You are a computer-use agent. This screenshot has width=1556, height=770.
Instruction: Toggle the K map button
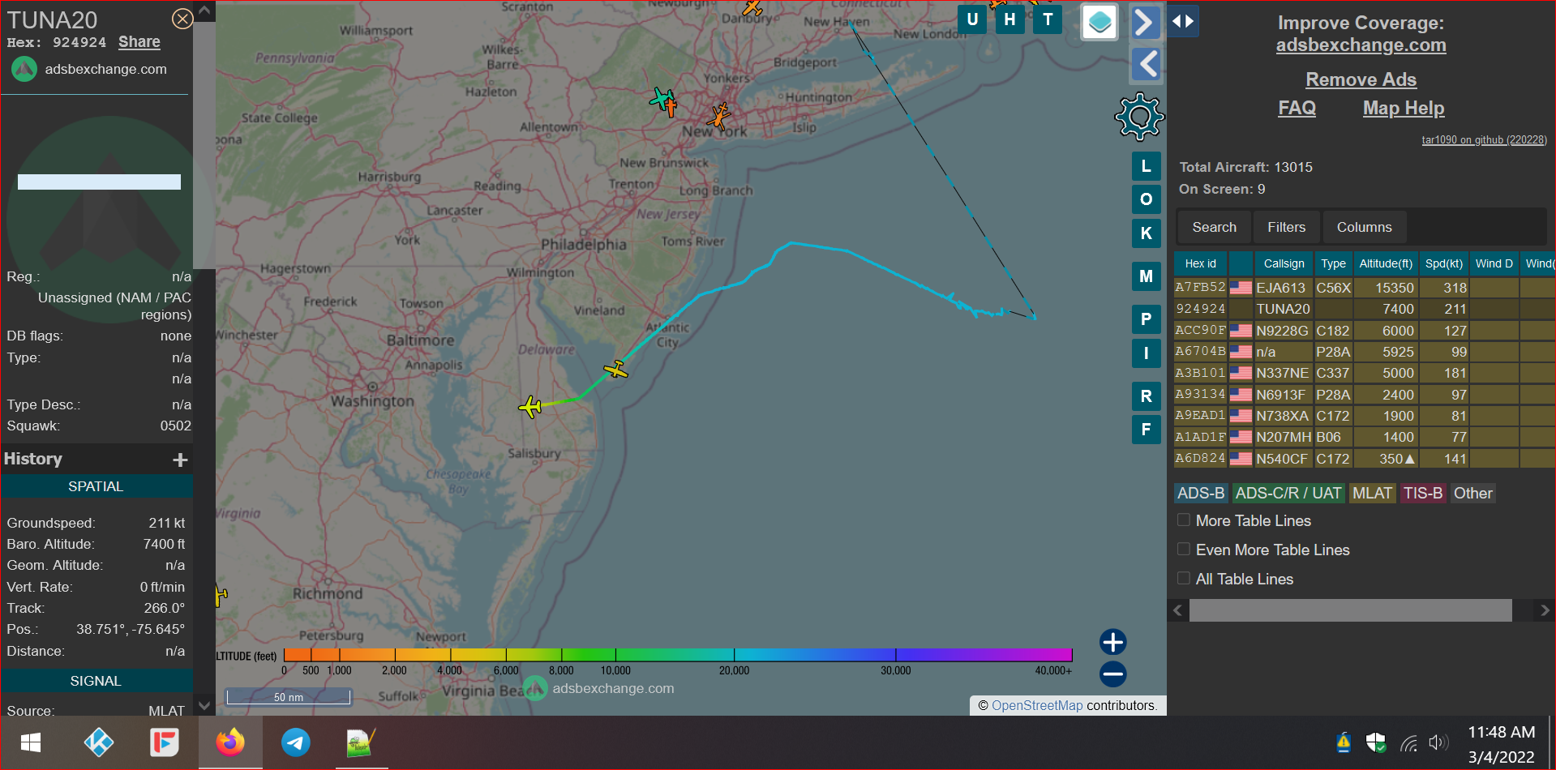[x=1146, y=233]
